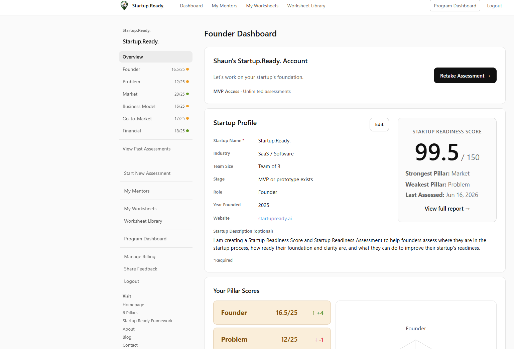Image resolution: width=514 pixels, height=349 pixels.
Task: Open the Founder 16.5/25 pillar score card
Action: click(x=272, y=313)
